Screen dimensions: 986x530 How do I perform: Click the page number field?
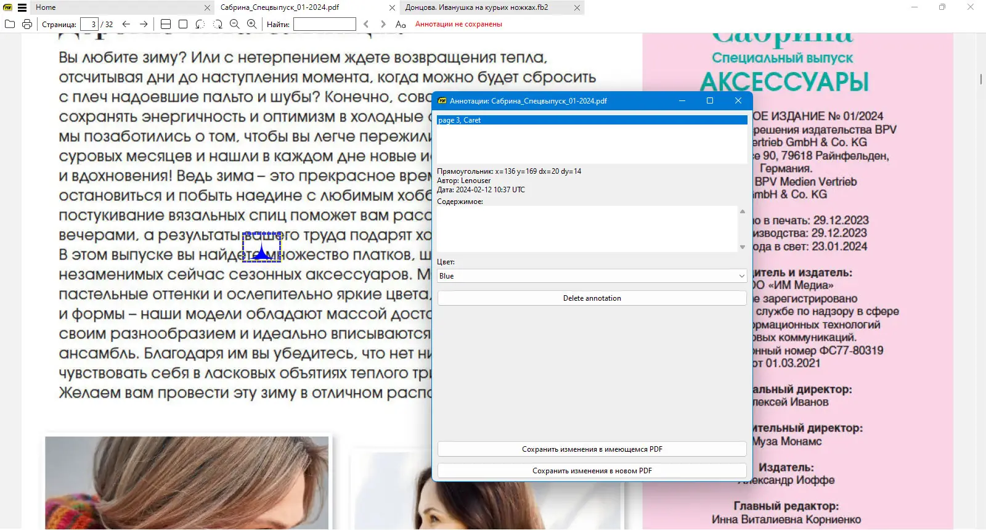89,24
